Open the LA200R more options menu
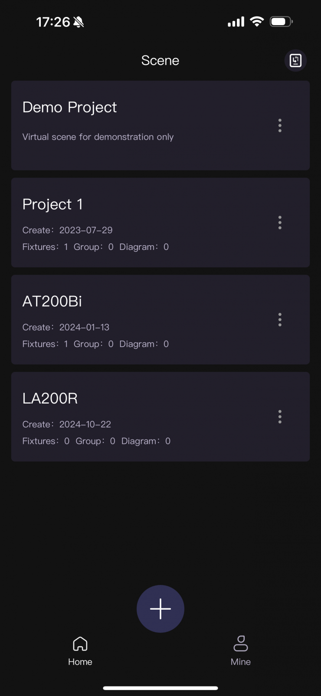 [280, 417]
